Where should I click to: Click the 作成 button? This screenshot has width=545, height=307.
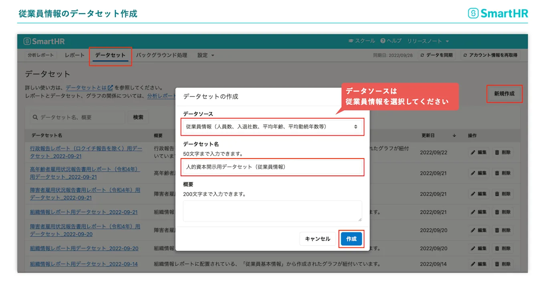[351, 239]
